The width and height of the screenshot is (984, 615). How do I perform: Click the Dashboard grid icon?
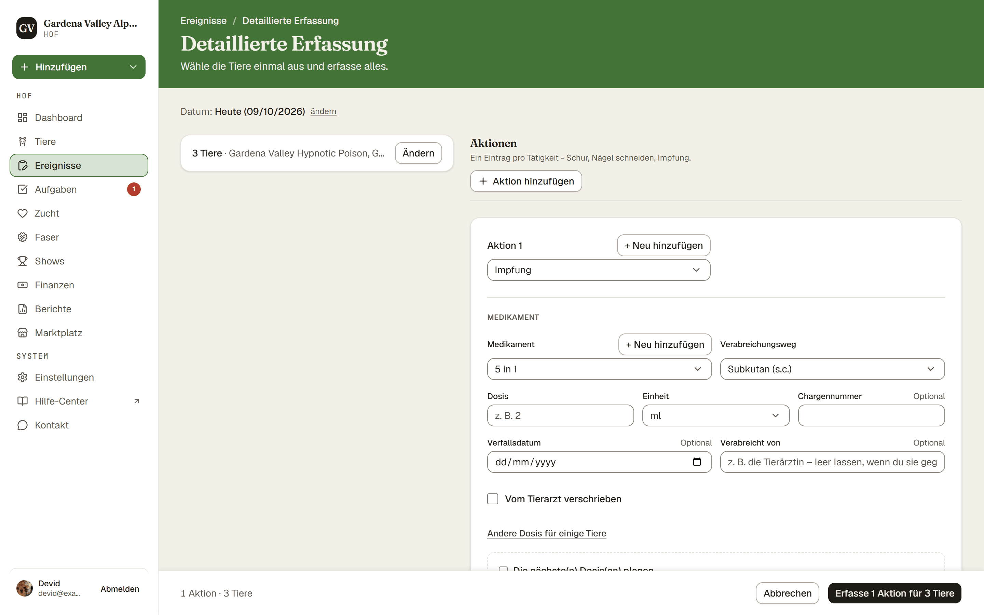[22, 118]
